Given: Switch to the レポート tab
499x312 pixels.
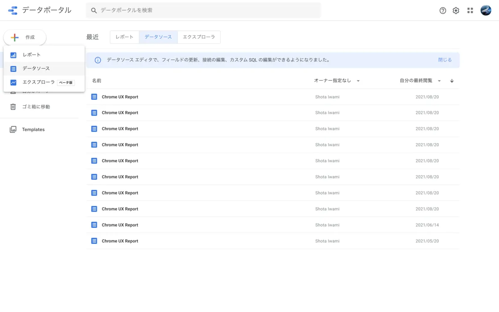Looking at the screenshot, I should 125,37.
